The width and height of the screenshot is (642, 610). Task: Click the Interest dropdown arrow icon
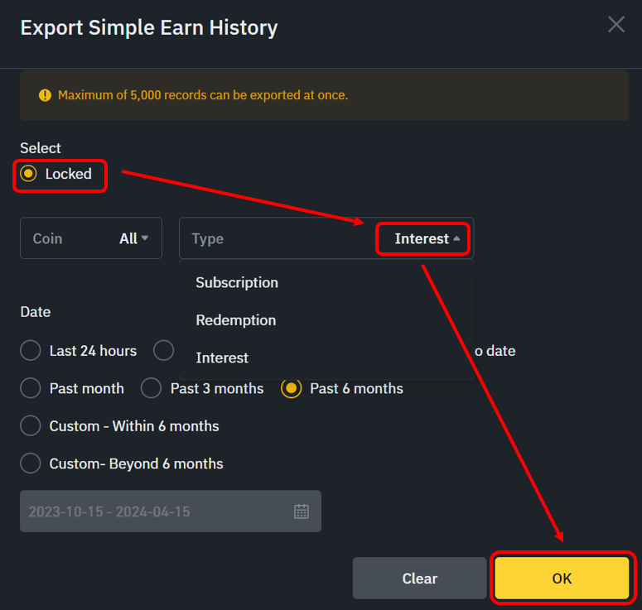coord(456,238)
